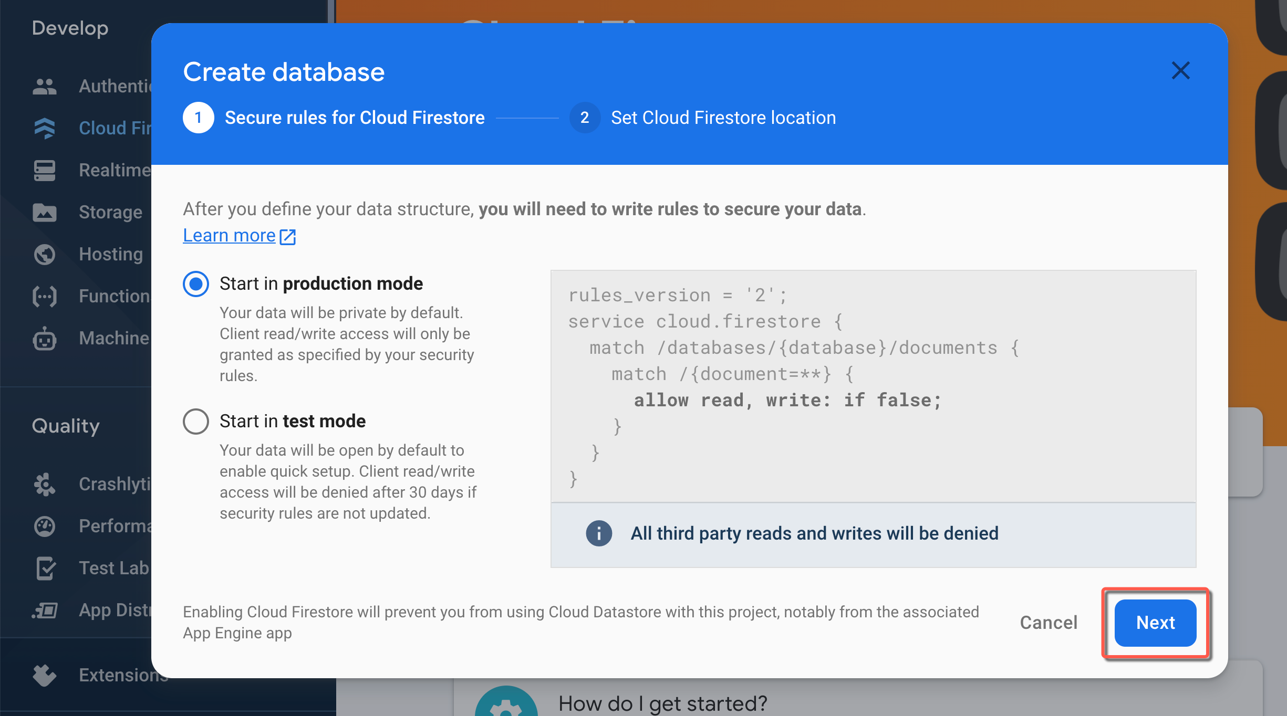
Task: Click the 'Your data will be private' description
Action: tap(347, 344)
